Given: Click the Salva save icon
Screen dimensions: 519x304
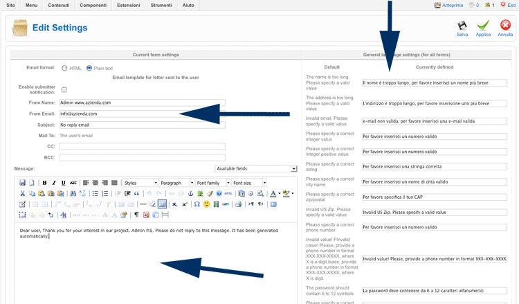Looking at the screenshot, I should pos(462,26).
